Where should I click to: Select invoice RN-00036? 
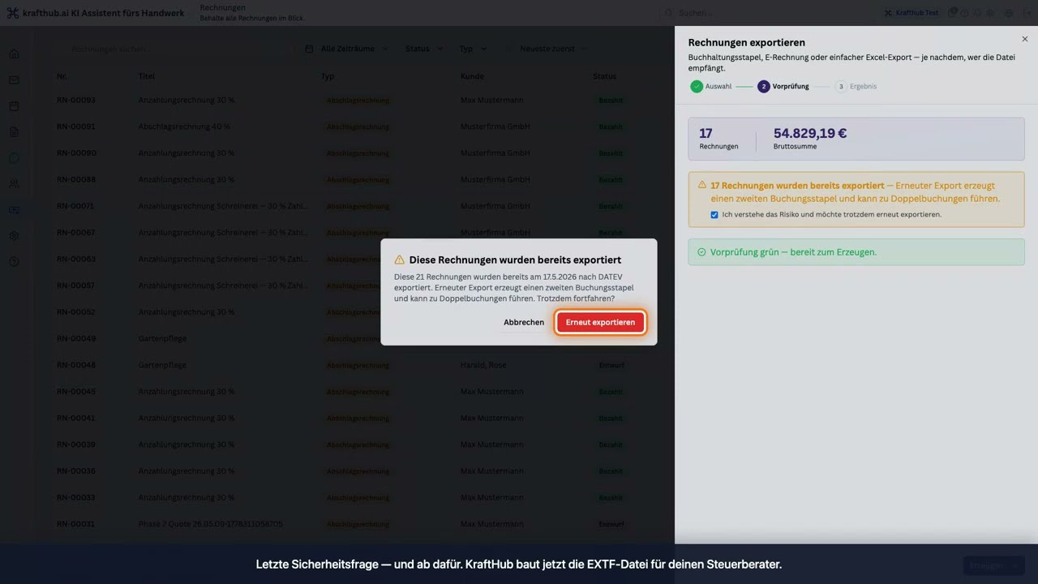click(76, 471)
